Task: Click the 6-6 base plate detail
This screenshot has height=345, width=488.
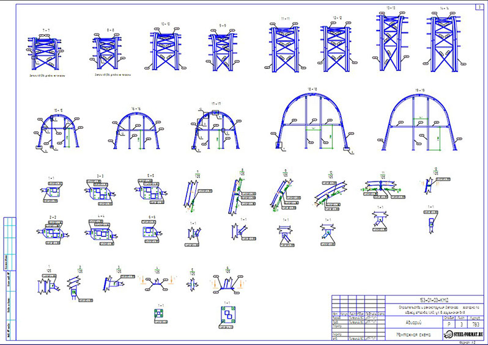Action: coord(152,230)
